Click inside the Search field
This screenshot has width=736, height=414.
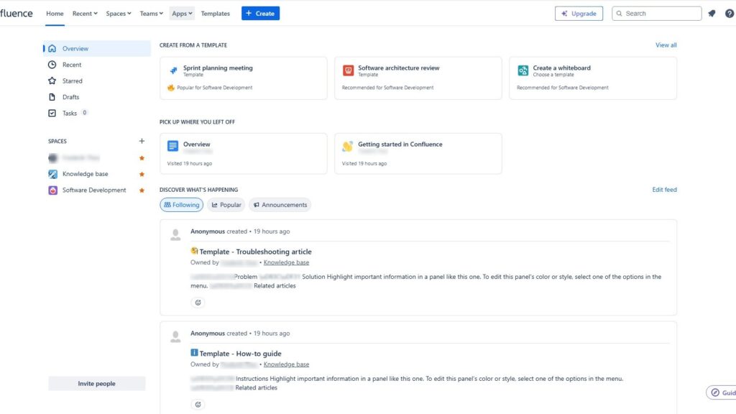click(x=656, y=12)
